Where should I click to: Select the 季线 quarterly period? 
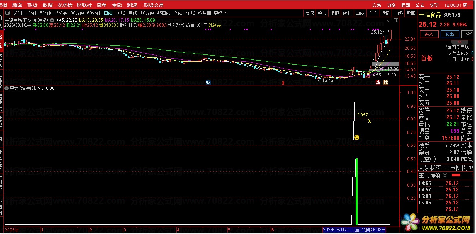click(178, 13)
